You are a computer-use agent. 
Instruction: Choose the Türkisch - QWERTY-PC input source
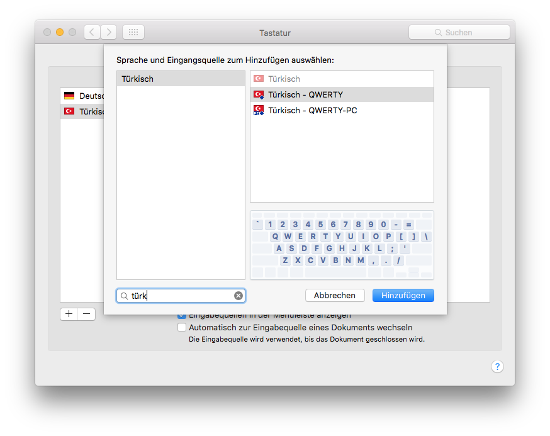coord(342,111)
